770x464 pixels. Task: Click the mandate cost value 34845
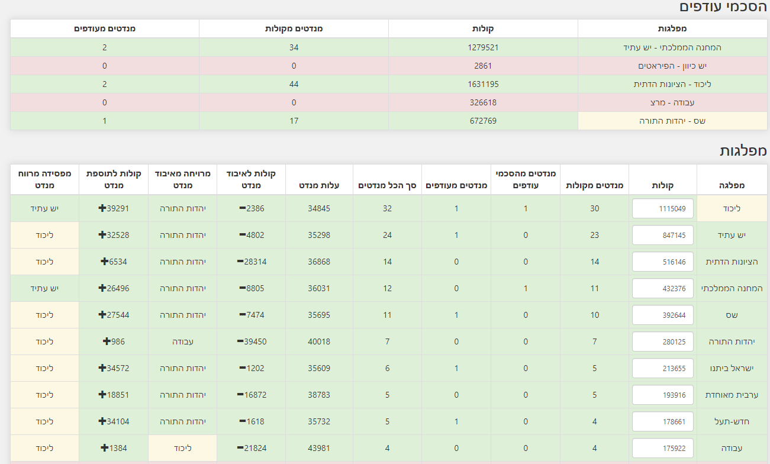click(x=320, y=208)
